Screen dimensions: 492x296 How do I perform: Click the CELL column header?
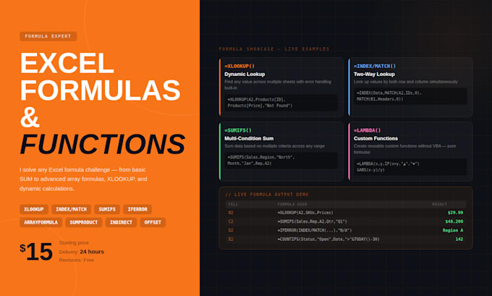coord(233,204)
